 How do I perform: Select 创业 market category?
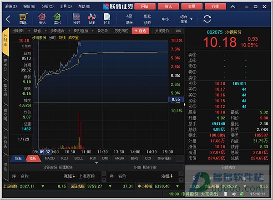pos(147,16)
